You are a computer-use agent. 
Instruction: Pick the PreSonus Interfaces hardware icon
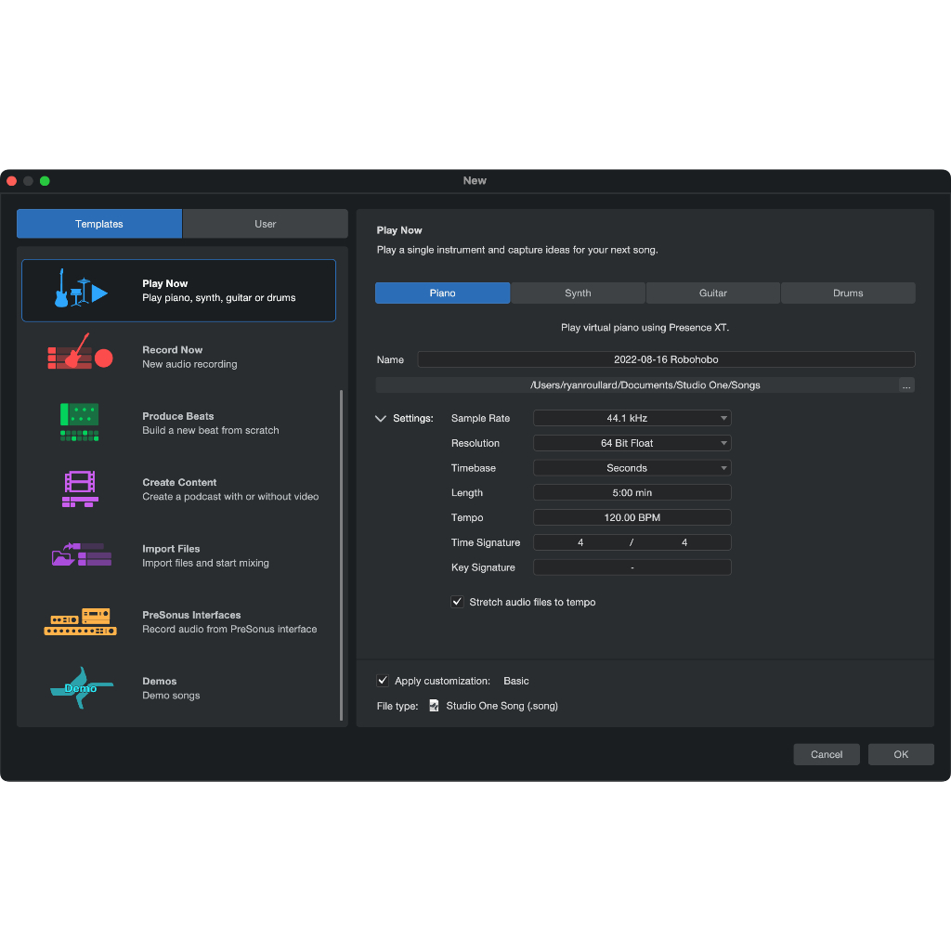pyautogui.click(x=81, y=621)
